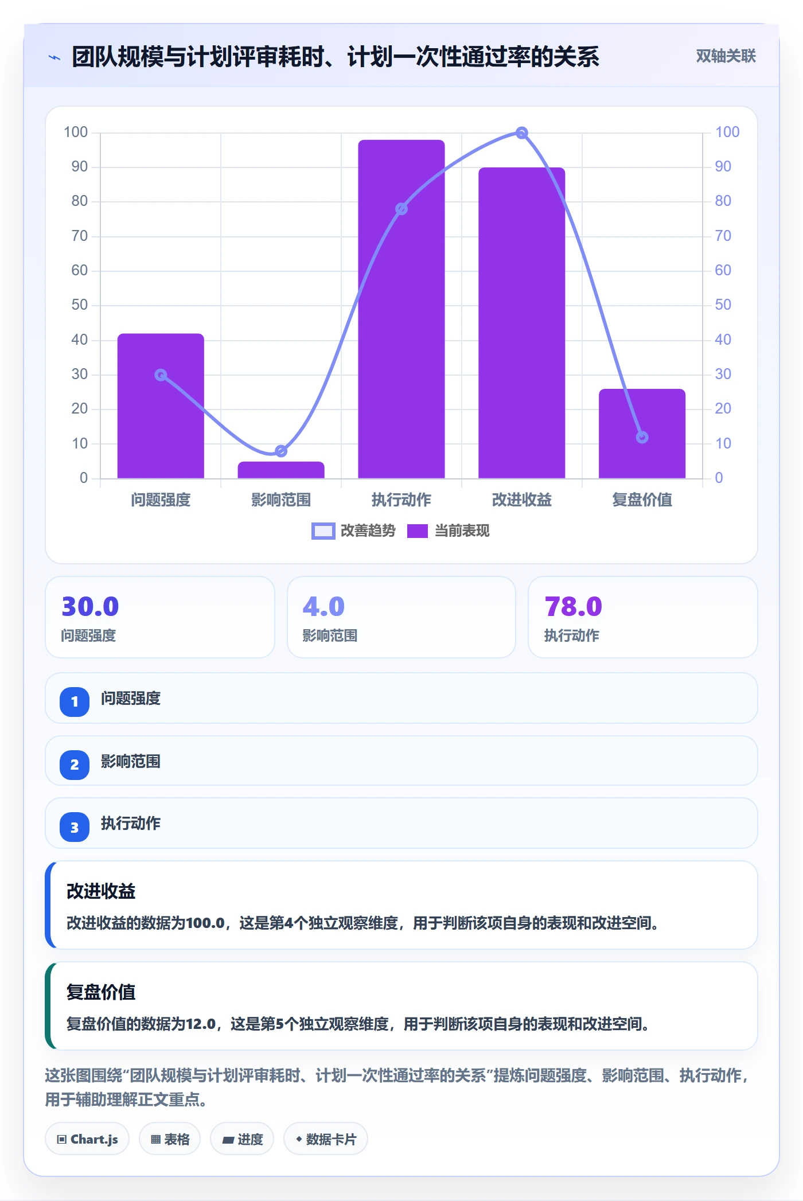
Task: Click the 数据卡片 tag
Action: [x=326, y=1139]
